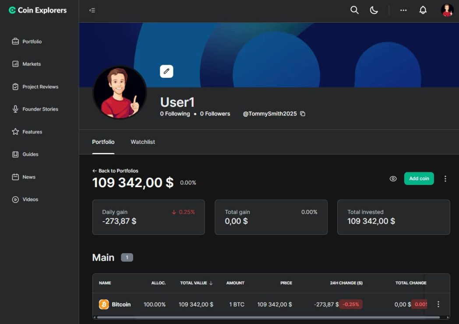Click the search magnifier icon
The width and height of the screenshot is (459, 324).
(354, 10)
